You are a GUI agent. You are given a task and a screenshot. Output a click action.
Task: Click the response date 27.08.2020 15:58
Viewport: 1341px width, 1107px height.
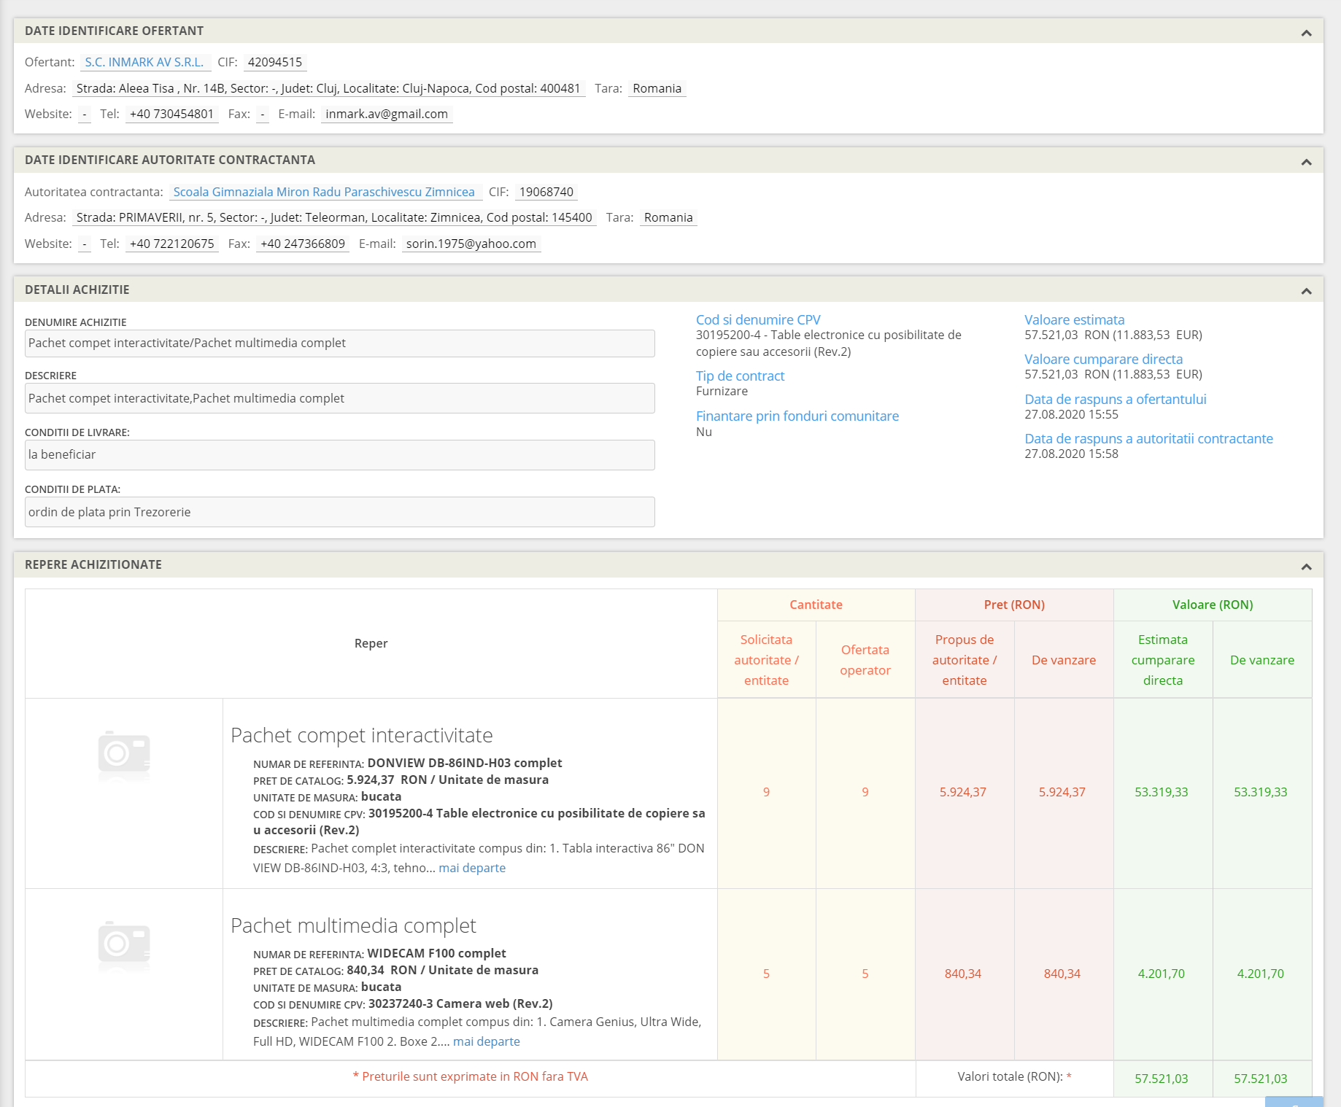1071,454
